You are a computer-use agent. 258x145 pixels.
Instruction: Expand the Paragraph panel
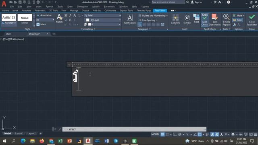point(144,29)
